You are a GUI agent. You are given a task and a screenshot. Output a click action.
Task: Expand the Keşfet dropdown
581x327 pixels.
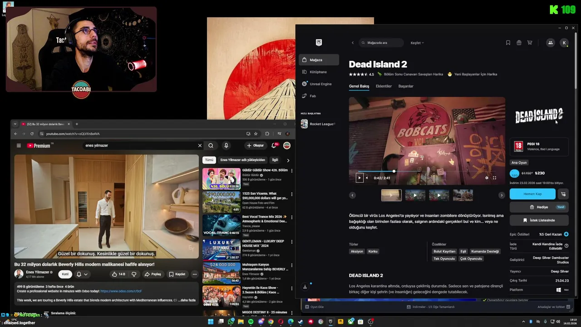417,43
